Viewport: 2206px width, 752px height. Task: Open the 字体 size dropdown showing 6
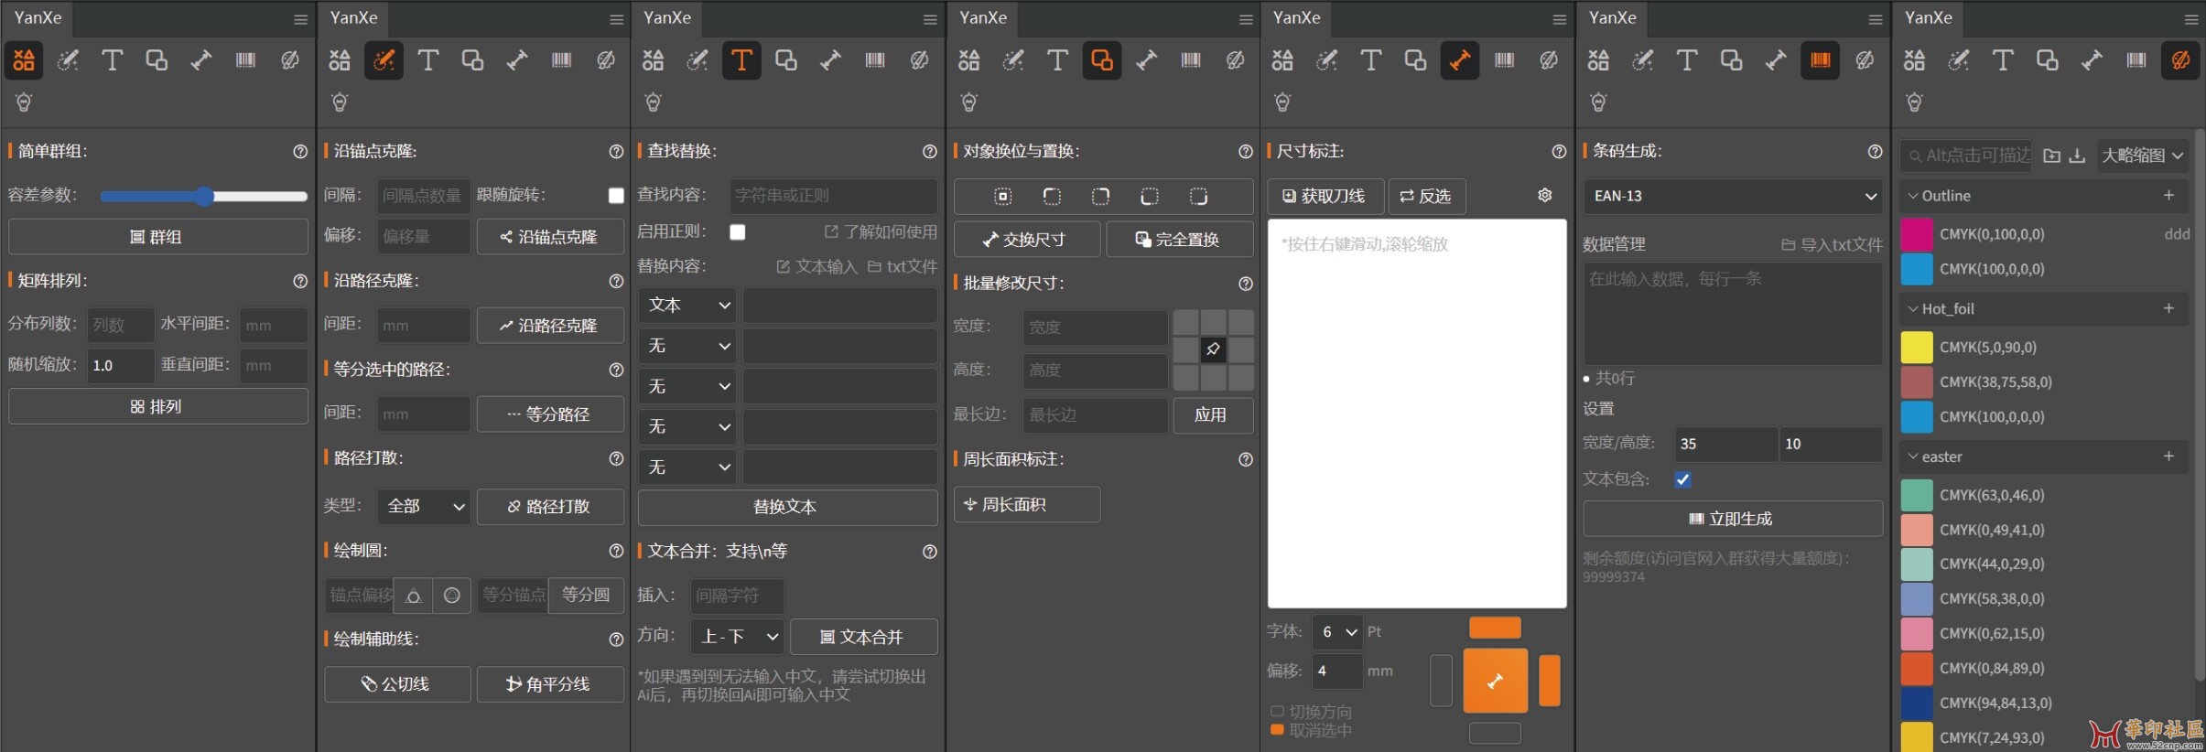pyautogui.click(x=1337, y=632)
